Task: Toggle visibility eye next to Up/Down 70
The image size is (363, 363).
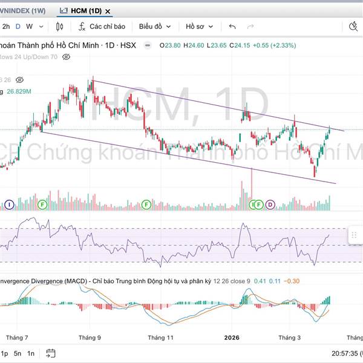Action: coord(67,56)
